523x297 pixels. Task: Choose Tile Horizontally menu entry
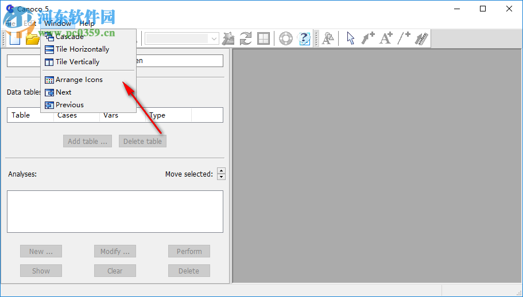pyautogui.click(x=88, y=49)
